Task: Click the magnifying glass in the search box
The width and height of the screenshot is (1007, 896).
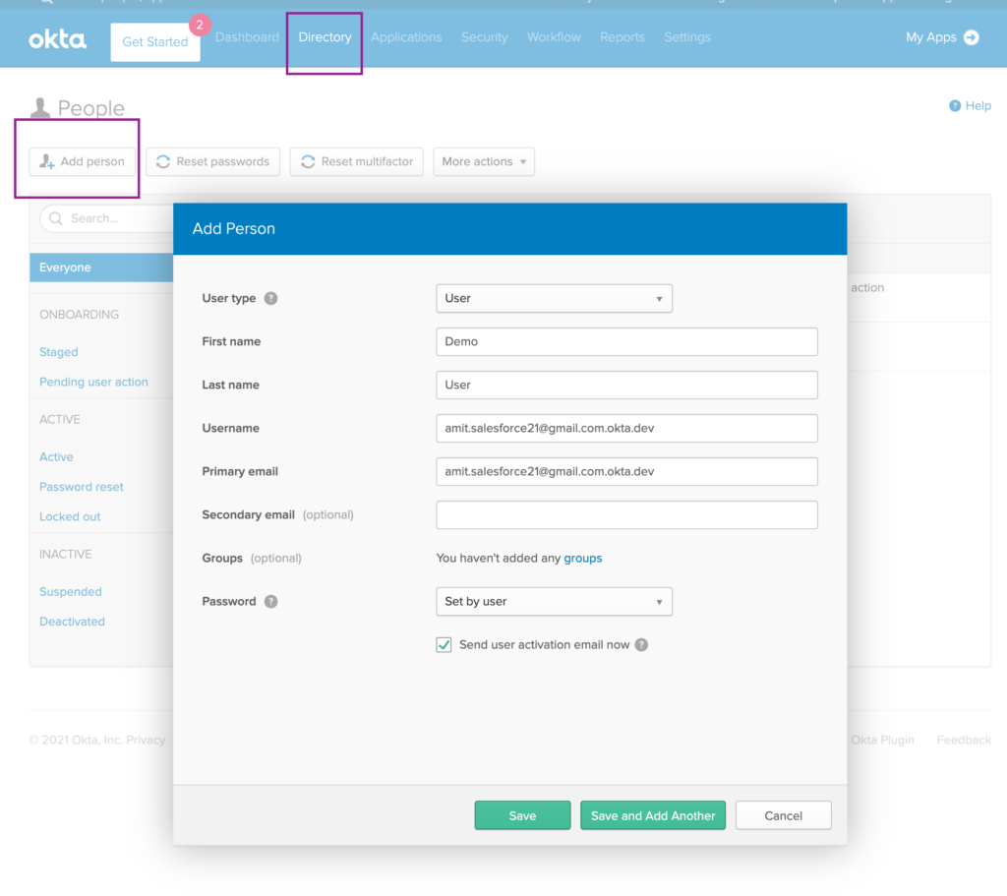Action: point(55,218)
